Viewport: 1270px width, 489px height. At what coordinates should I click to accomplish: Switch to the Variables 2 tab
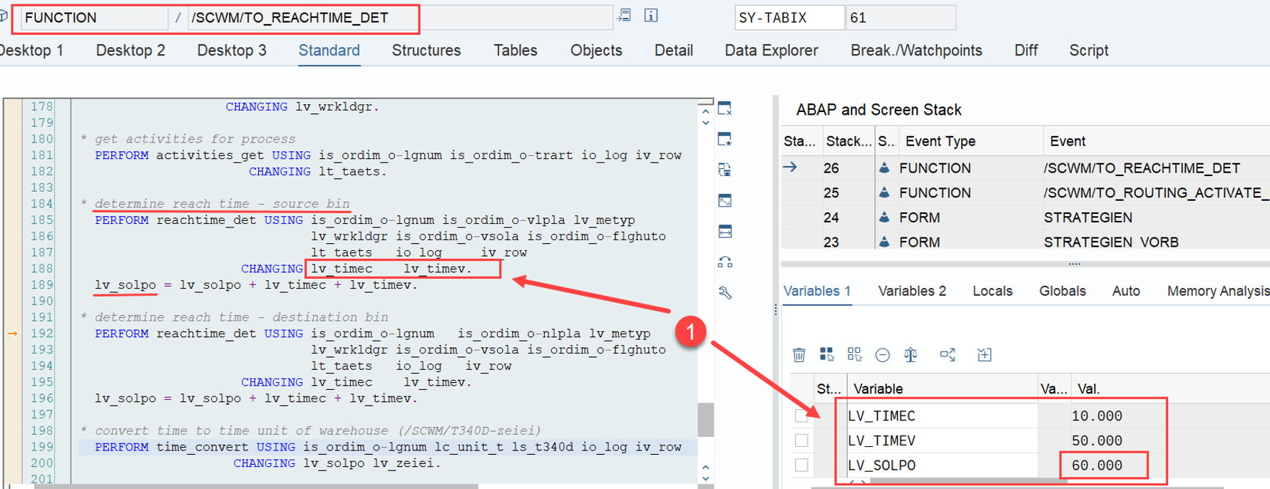912,291
